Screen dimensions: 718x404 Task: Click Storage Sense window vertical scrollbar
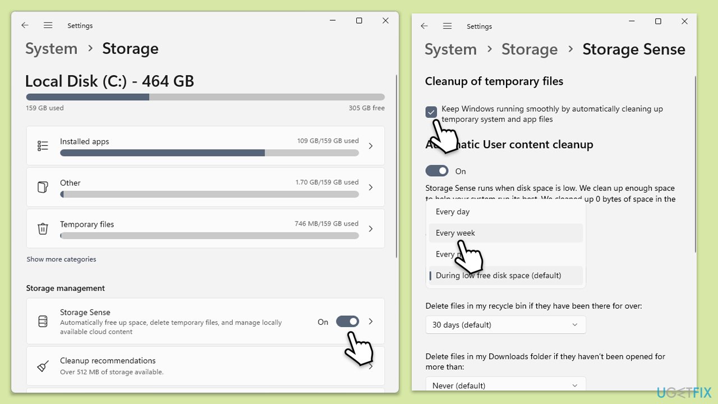coord(696,164)
